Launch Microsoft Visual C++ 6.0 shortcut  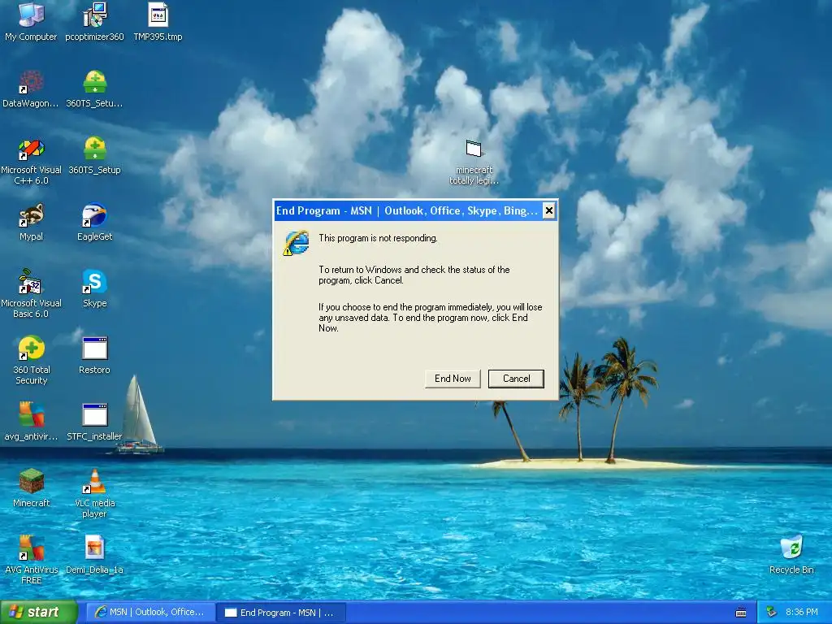31,162
